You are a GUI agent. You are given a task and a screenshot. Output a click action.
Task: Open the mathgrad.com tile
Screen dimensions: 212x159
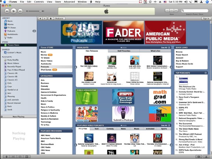point(160,96)
